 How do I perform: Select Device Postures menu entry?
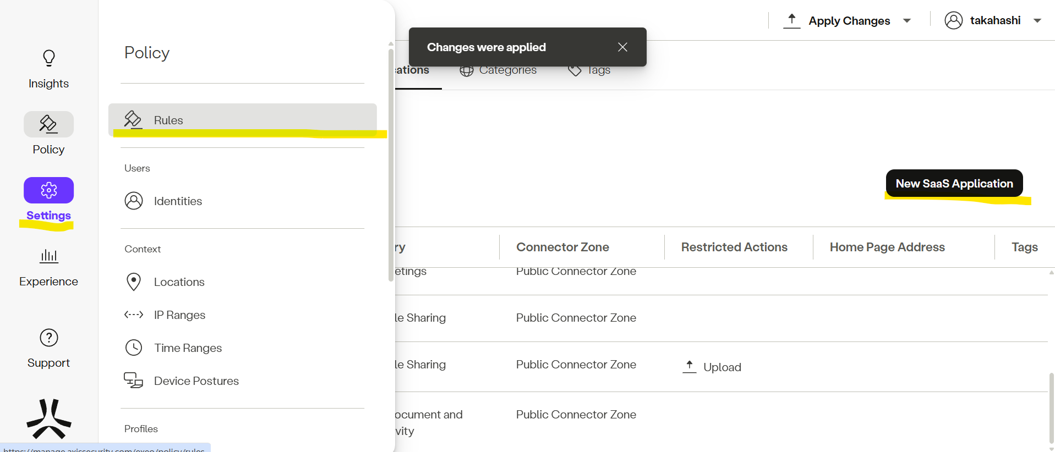pos(196,381)
